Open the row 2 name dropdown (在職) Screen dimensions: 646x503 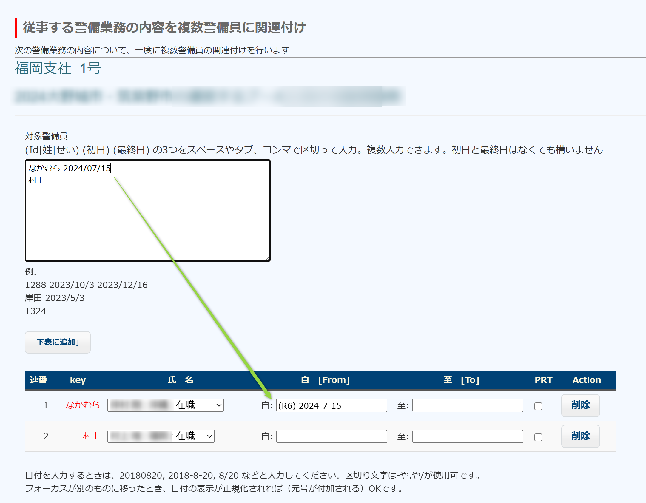tap(161, 436)
